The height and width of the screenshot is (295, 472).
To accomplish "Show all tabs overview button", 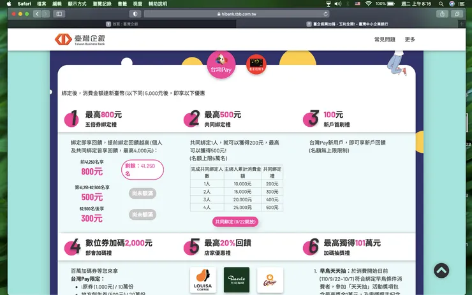I will (x=457, y=14).
